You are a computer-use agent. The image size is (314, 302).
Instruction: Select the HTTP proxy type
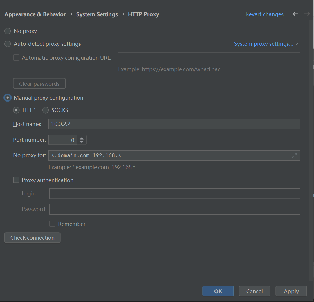click(x=17, y=110)
